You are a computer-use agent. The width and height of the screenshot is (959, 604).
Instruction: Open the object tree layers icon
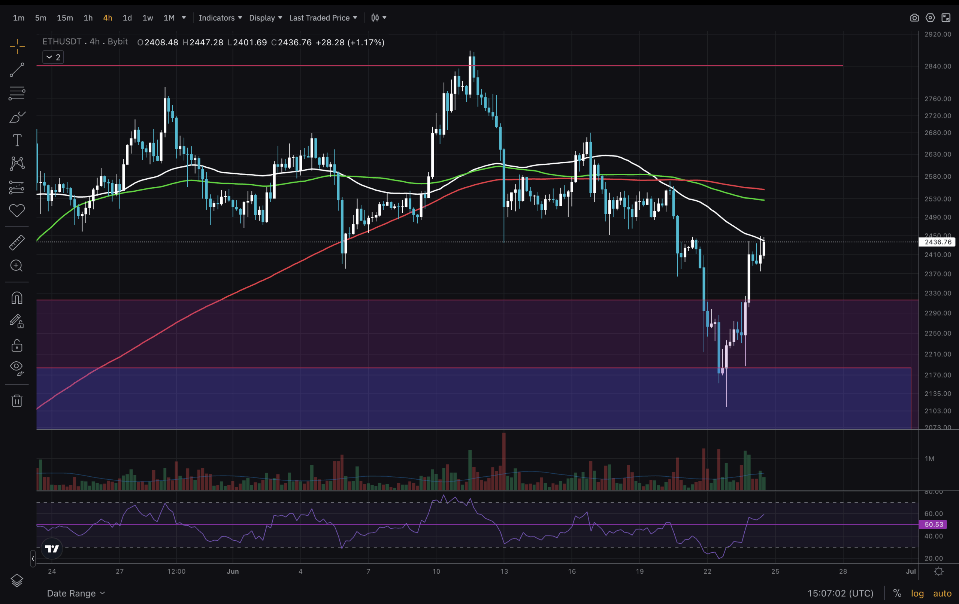(17, 580)
